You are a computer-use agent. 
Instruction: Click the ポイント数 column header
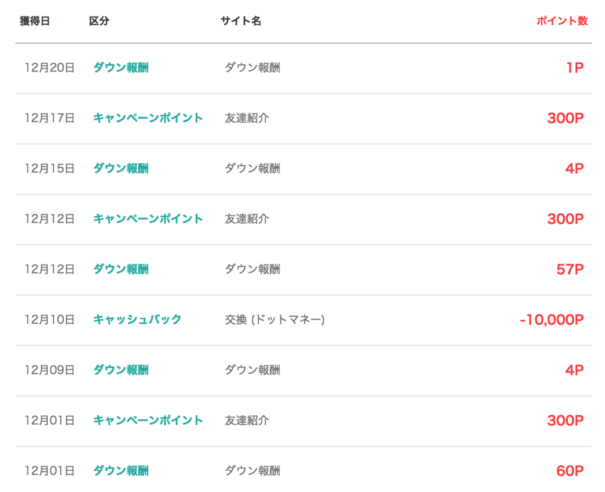point(562,21)
